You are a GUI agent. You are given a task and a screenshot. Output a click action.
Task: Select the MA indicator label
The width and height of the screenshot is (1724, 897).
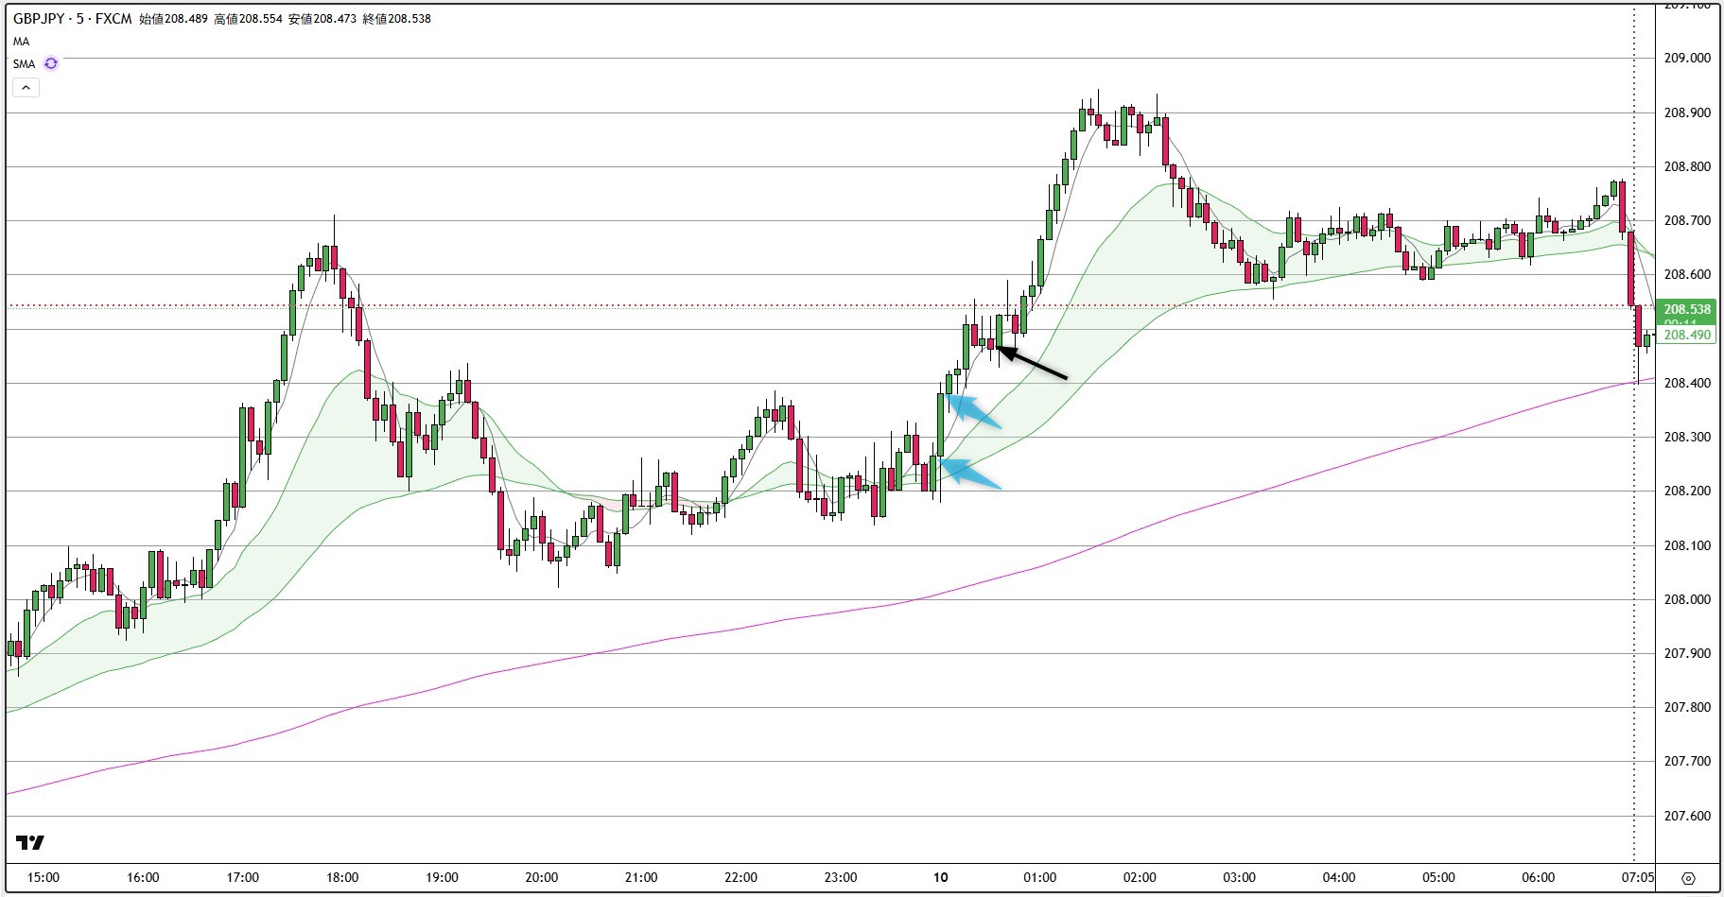(x=21, y=41)
